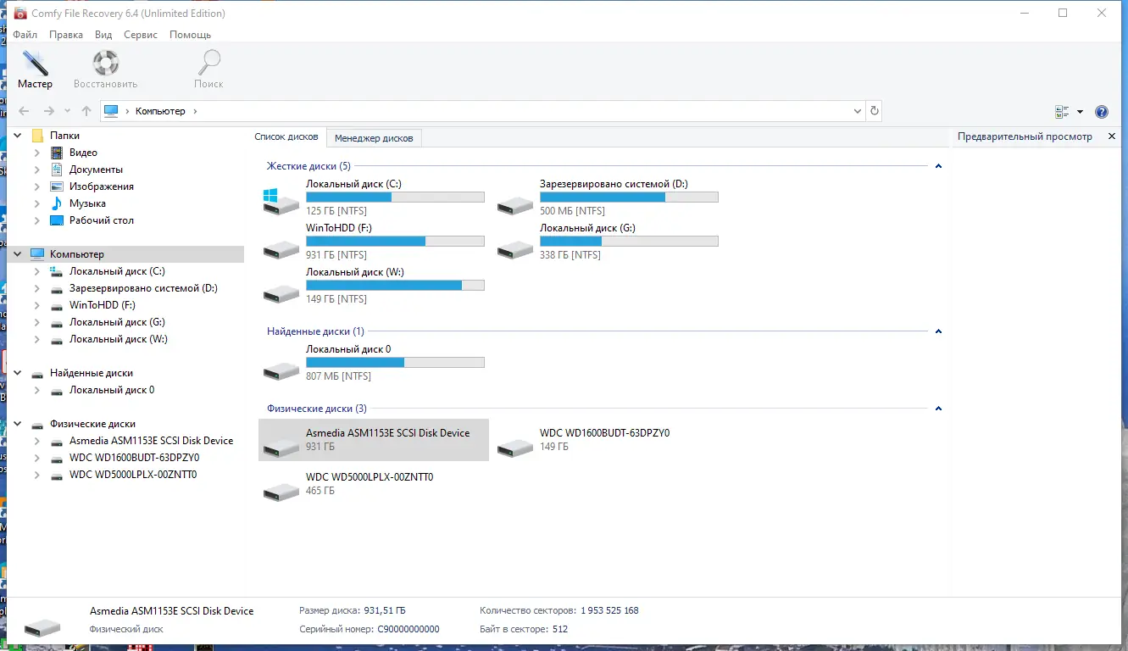The image size is (1128, 651).
Task: Click the Физические диски (3) group header
Action: 317,409
